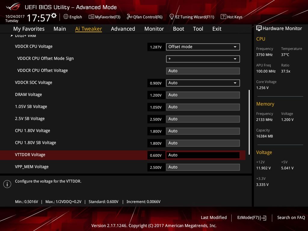Image resolution: width=308 pixels, height=231 pixels.
Task: Click the ROG logo icon
Action: pyautogui.click(x=13, y=7)
